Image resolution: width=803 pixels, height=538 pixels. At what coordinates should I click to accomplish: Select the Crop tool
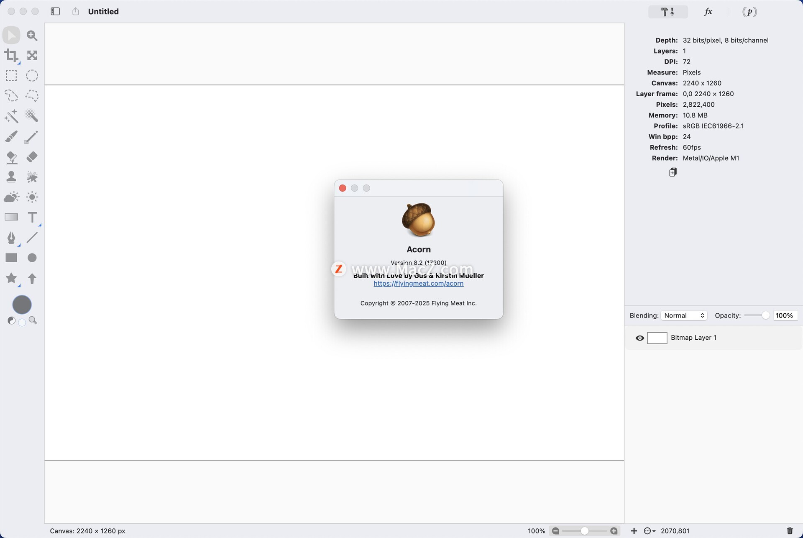11,55
